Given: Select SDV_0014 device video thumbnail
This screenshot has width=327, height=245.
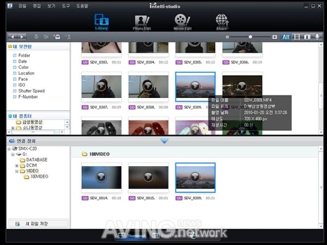Looking at the screenshot, I should click(x=101, y=177).
